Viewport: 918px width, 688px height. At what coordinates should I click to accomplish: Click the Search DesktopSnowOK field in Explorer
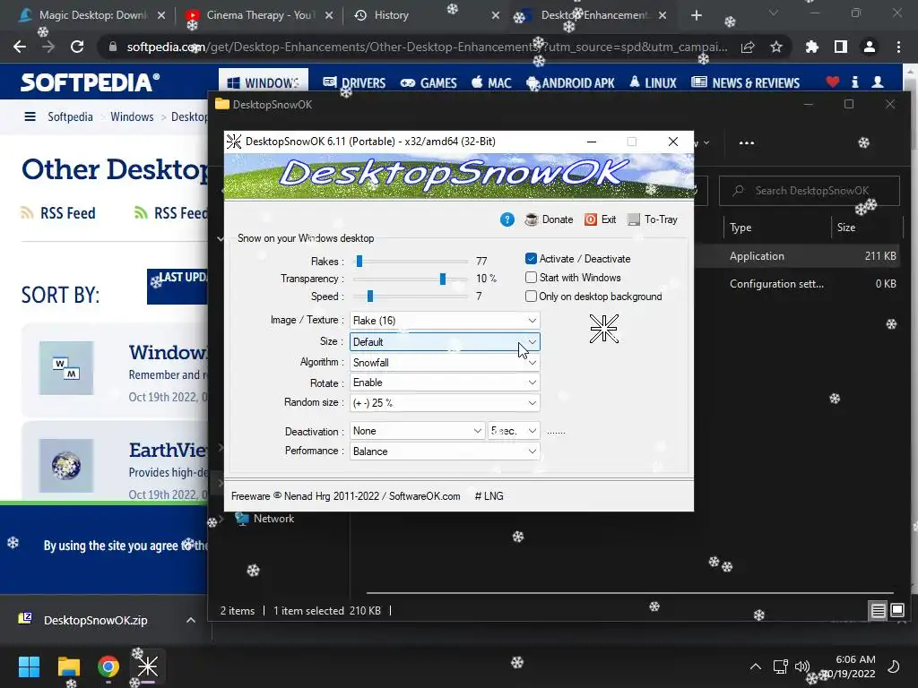pyautogui.click(x=810, y=191)
